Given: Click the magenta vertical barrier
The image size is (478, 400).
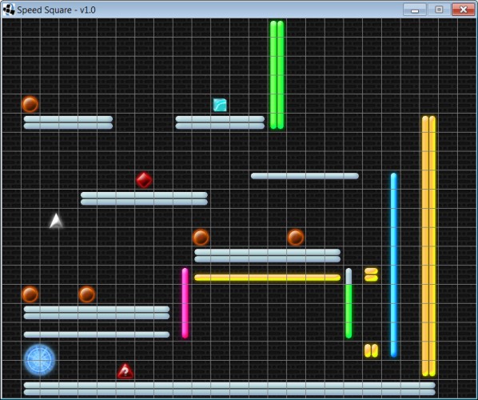Looking at the screenshot, I should click(185, 303).
